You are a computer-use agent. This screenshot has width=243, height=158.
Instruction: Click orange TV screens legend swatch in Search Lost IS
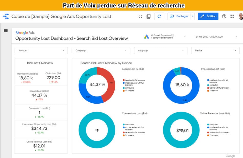coord(124,91)
